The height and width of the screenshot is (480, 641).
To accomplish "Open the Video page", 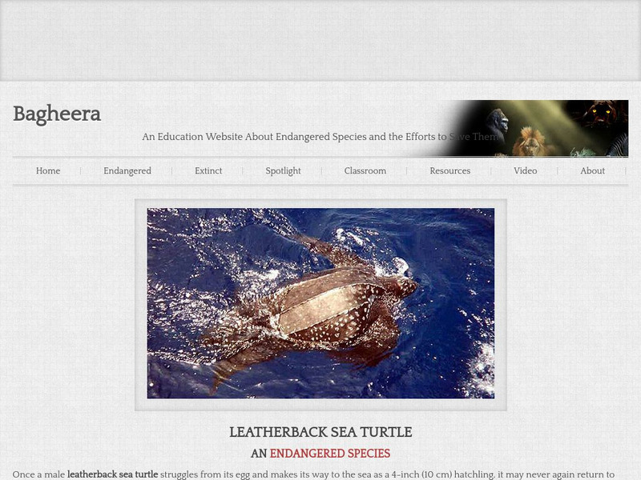I will 525,170.
